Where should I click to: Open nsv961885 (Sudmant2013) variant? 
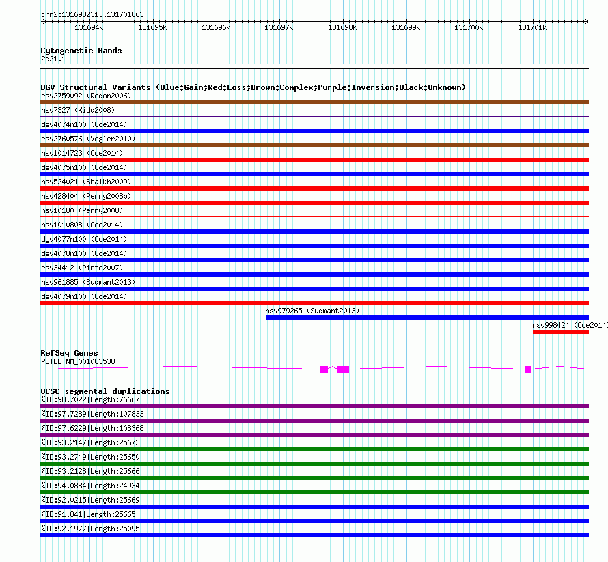pos(88,282)
